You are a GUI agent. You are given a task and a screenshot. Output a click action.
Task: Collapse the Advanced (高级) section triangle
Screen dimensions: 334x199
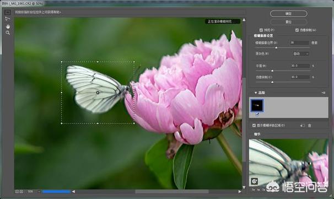(x=256, y=93)
